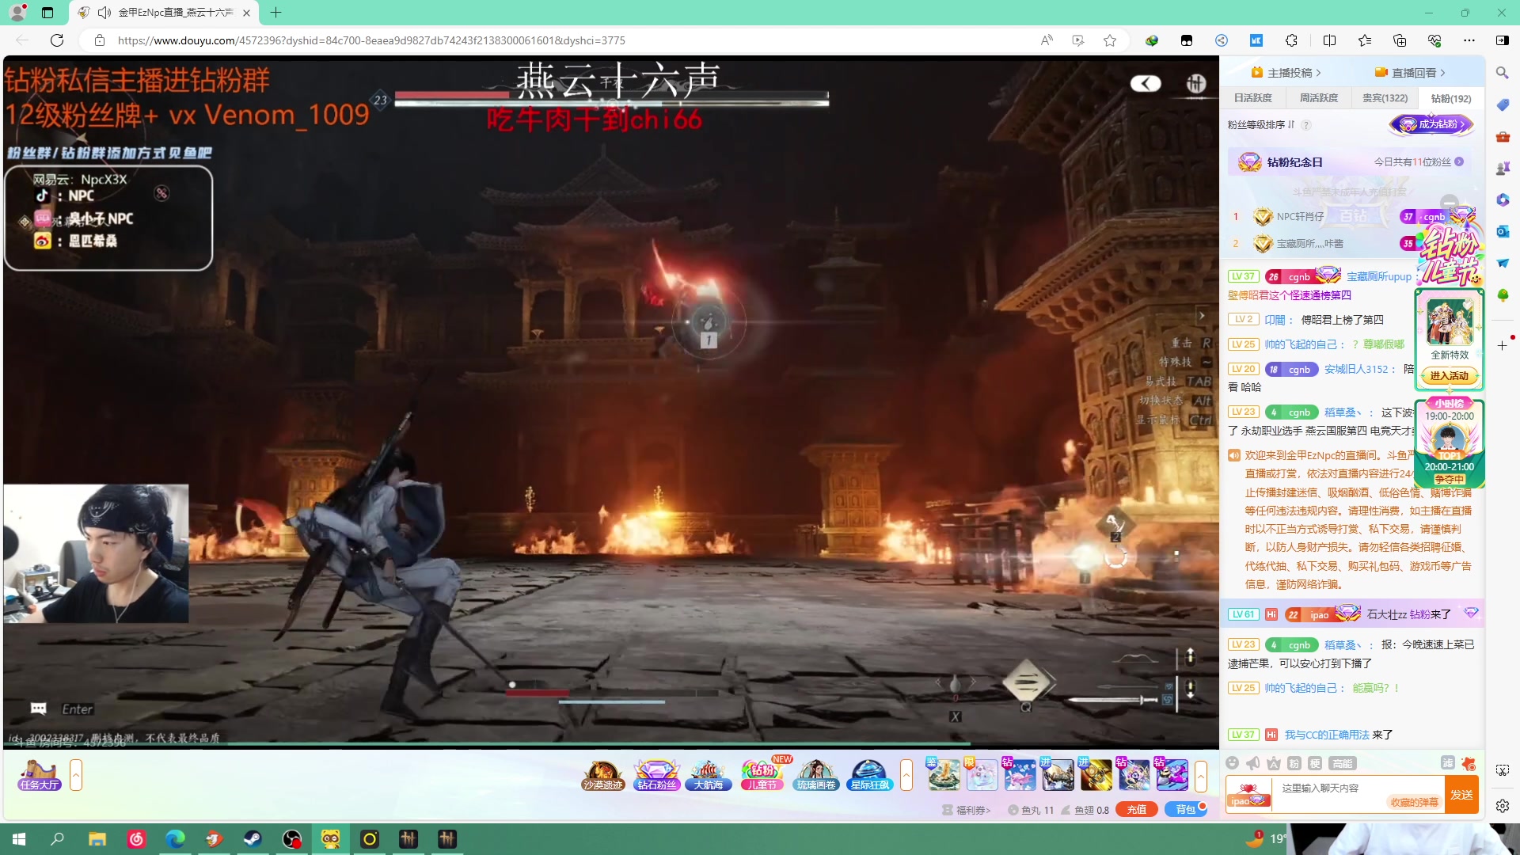The image size is (1520, 855).
Task: Open the 背包 backpack button
Action: point(1185,810)
